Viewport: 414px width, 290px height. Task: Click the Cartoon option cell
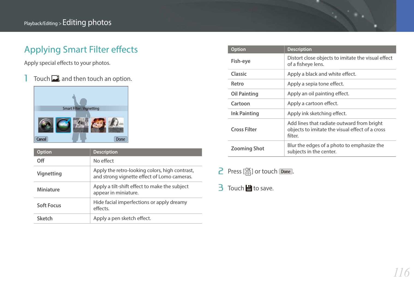[x=256, y=104]
